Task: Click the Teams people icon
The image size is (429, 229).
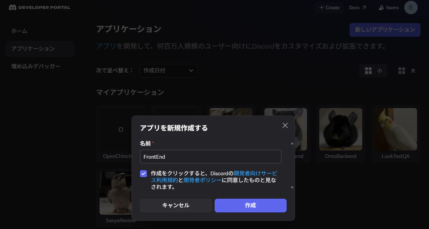Action: [381, 7]
